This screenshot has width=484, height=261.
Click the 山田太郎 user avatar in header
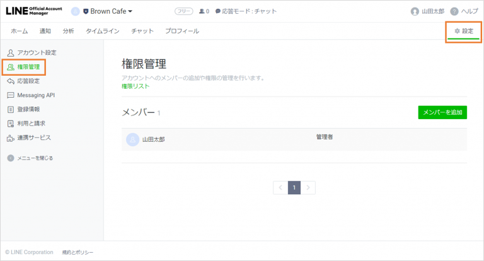414,11
